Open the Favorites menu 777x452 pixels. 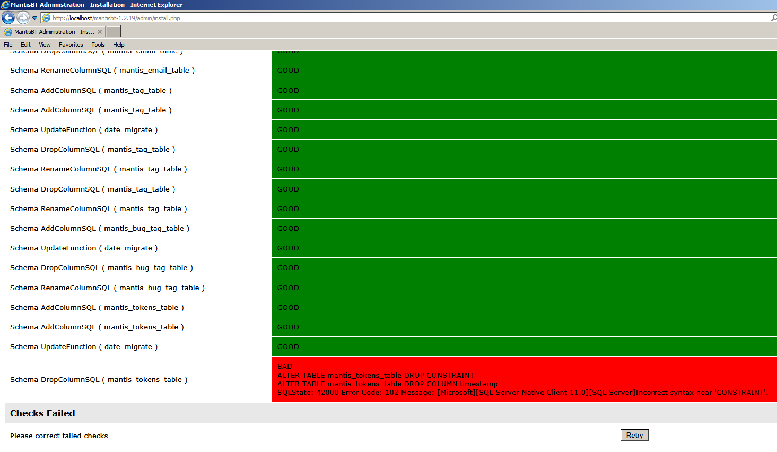(71, 45)
